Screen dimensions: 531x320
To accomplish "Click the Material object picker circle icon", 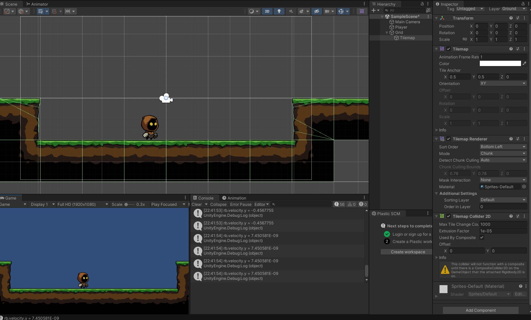I will pos(524,187).
